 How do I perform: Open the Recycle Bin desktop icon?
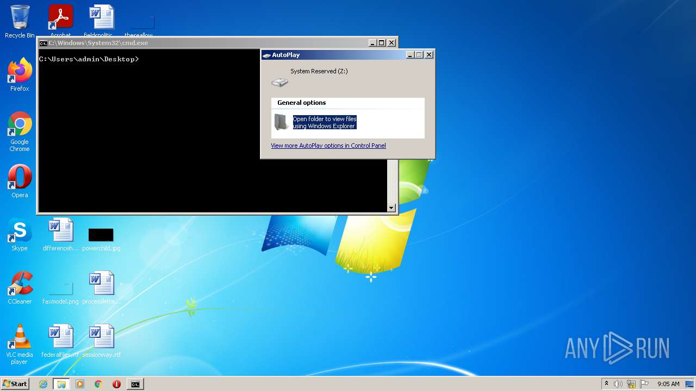pos(20,22)
